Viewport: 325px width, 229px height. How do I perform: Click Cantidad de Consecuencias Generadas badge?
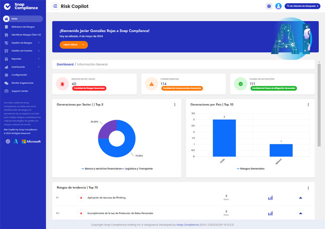pos(182,88)
